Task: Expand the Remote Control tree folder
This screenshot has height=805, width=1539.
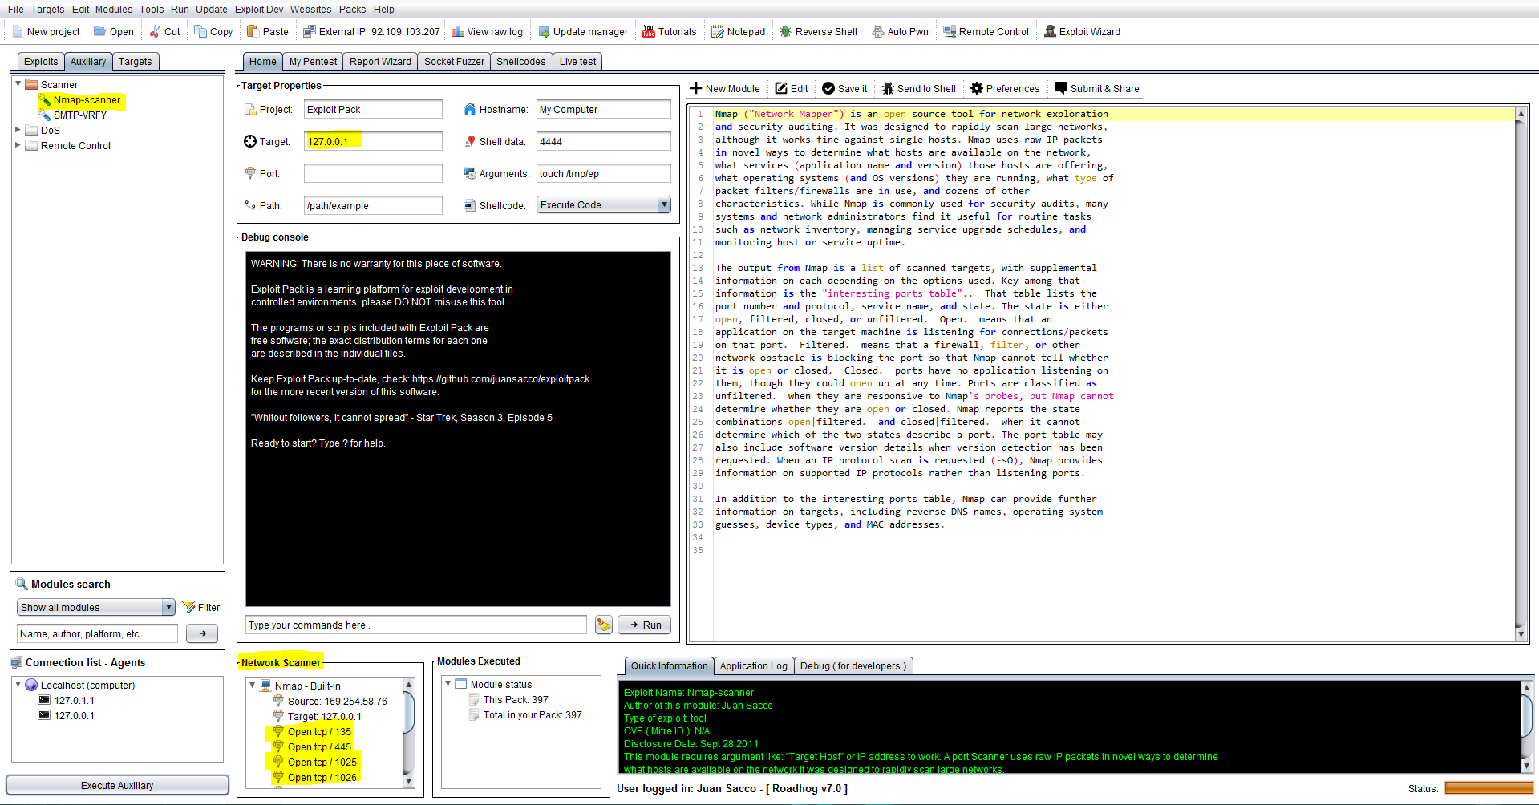Action: click(18, 145)
